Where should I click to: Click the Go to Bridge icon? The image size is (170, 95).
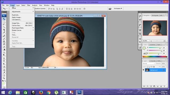pyautogui.click(x=110, y=9)
